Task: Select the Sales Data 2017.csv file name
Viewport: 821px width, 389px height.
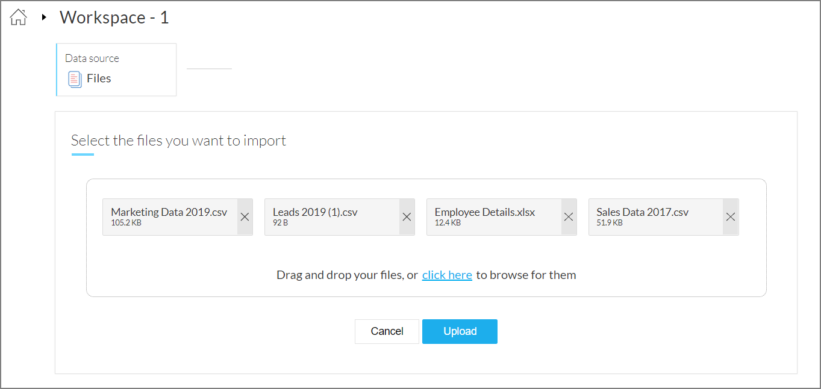Action: 642,212
